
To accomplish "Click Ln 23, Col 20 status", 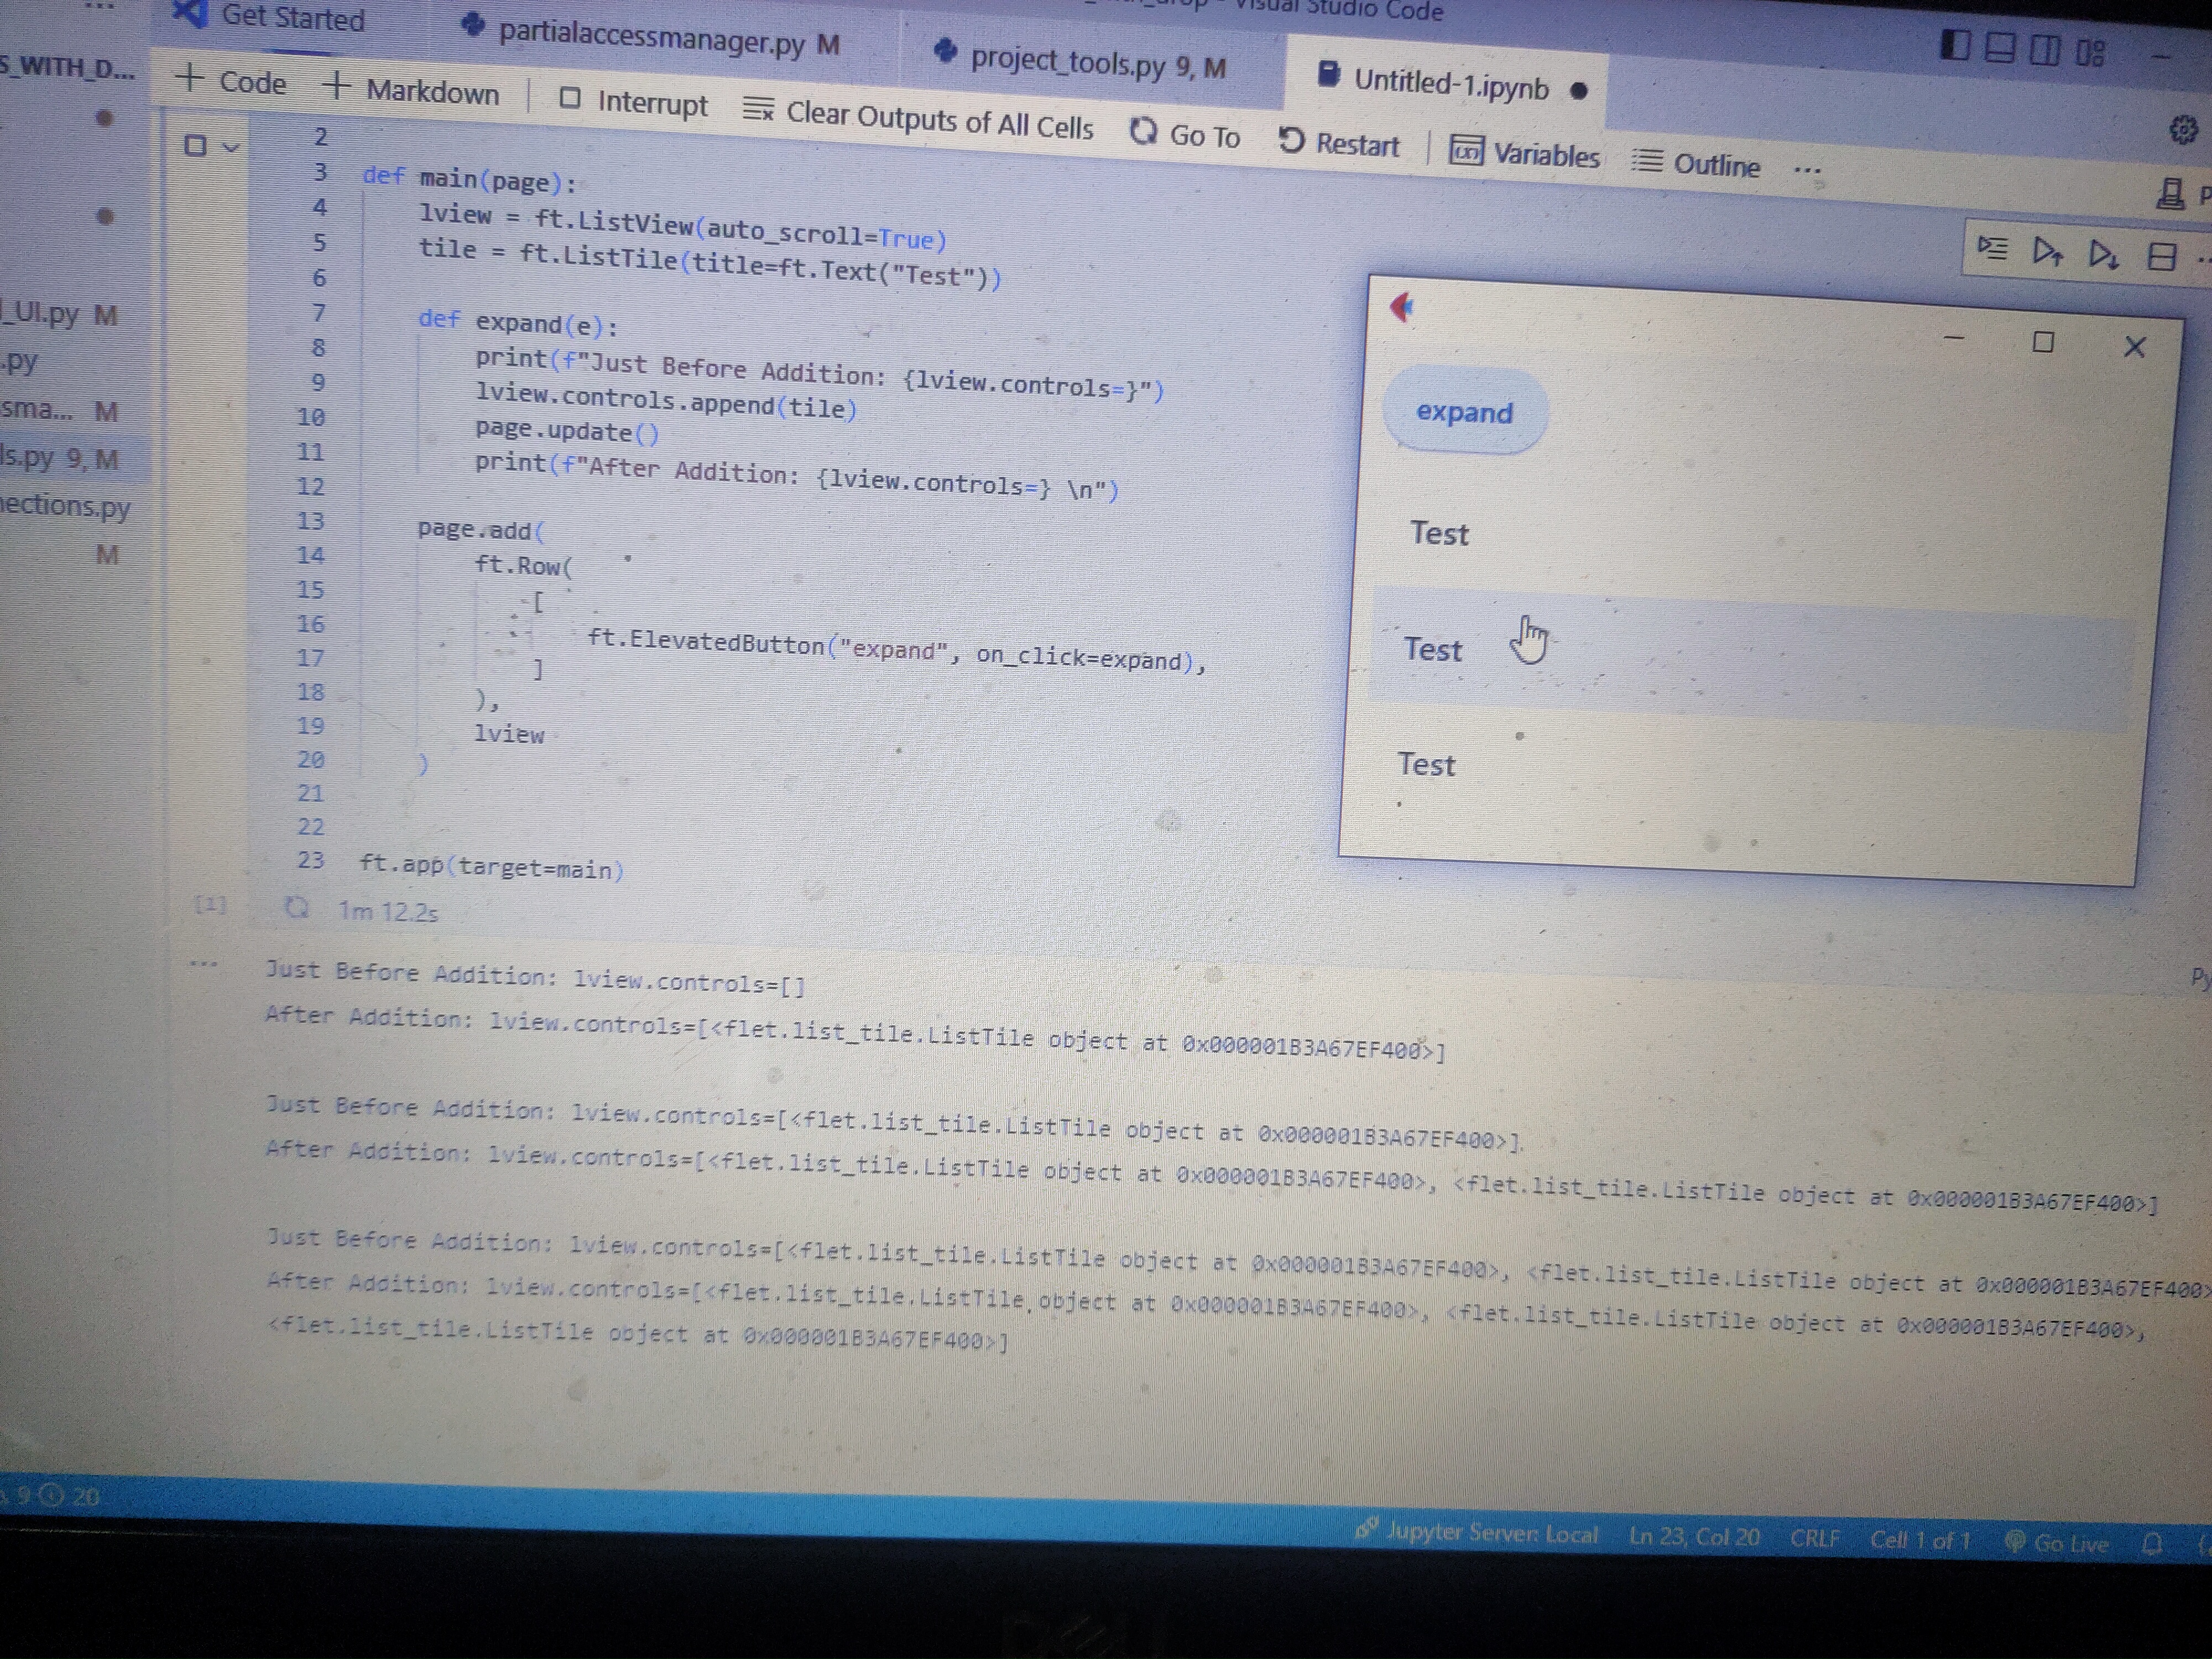I will pos(1694,1536).
